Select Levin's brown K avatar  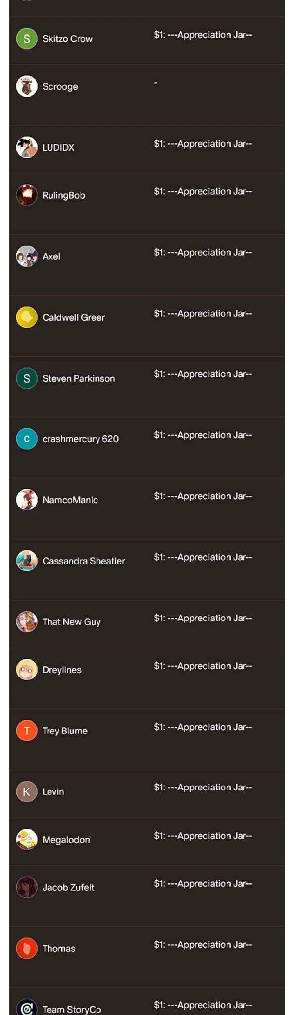(27, 791)
